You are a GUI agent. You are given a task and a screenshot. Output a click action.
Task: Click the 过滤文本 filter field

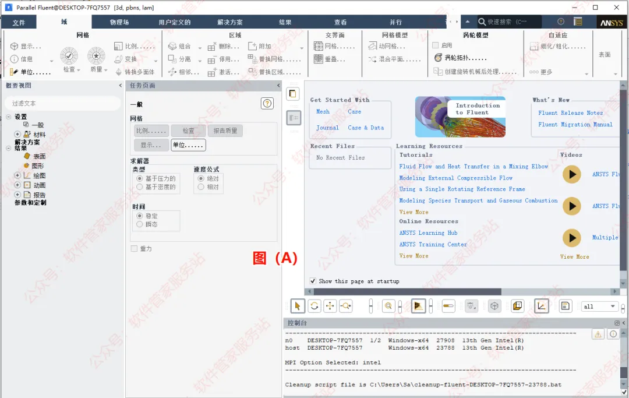pyautogui.click(x=63, y=104)
